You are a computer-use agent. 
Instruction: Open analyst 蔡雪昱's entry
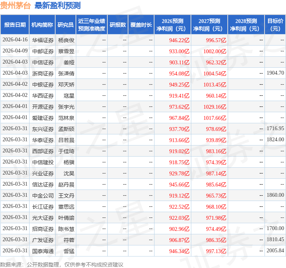(x=66, y=51)
